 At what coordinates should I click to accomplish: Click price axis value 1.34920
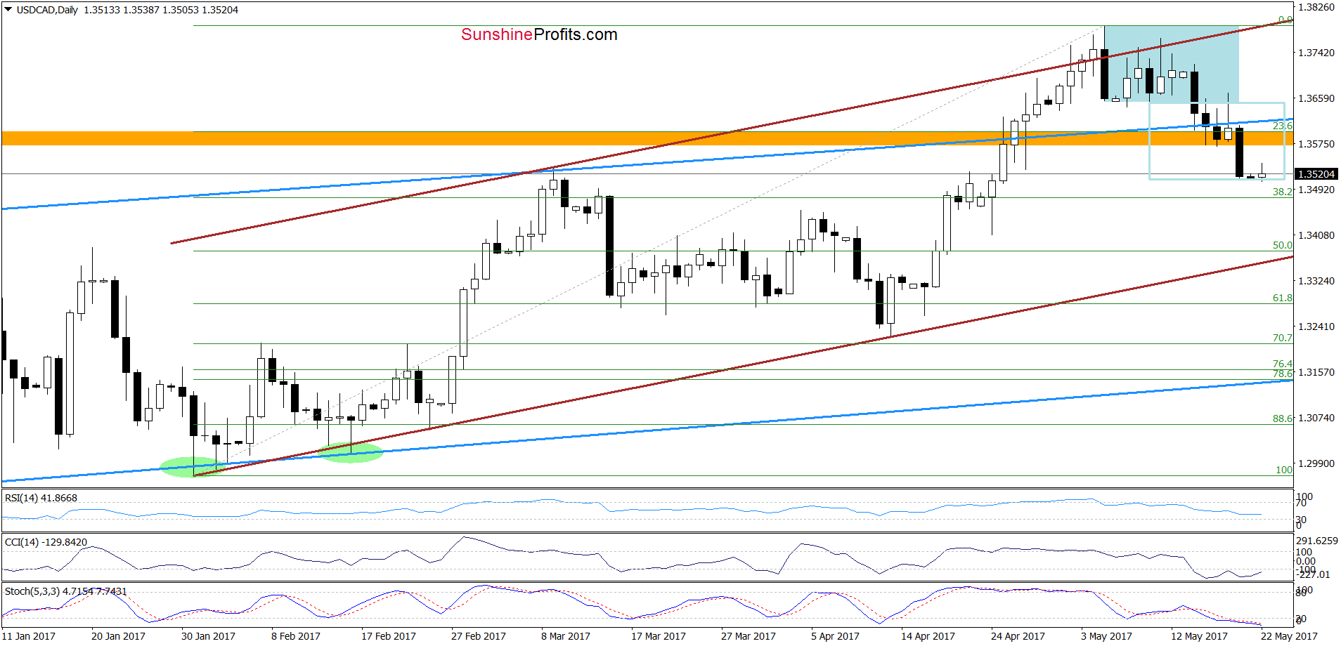tap(1316, 190)
